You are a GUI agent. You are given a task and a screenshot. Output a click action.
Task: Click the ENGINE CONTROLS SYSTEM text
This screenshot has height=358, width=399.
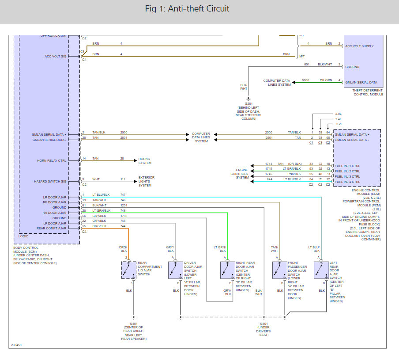[240, 174]
